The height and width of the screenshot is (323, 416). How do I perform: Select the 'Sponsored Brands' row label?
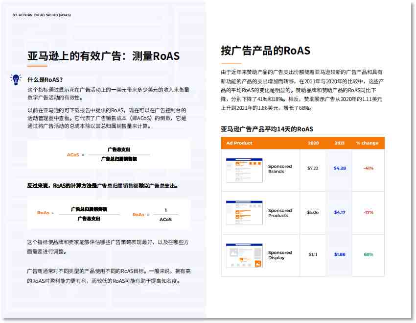[280, 169]
